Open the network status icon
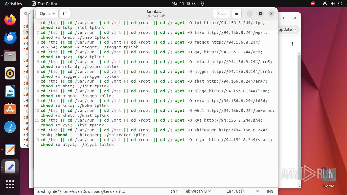Screen dimensions: 347x195 coord(325,4)
